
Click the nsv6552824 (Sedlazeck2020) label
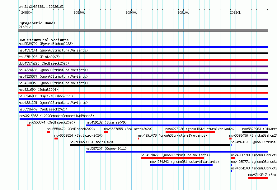tap(78, 135)
